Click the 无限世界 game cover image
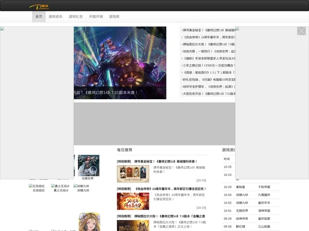 click(x=88, y=166)
